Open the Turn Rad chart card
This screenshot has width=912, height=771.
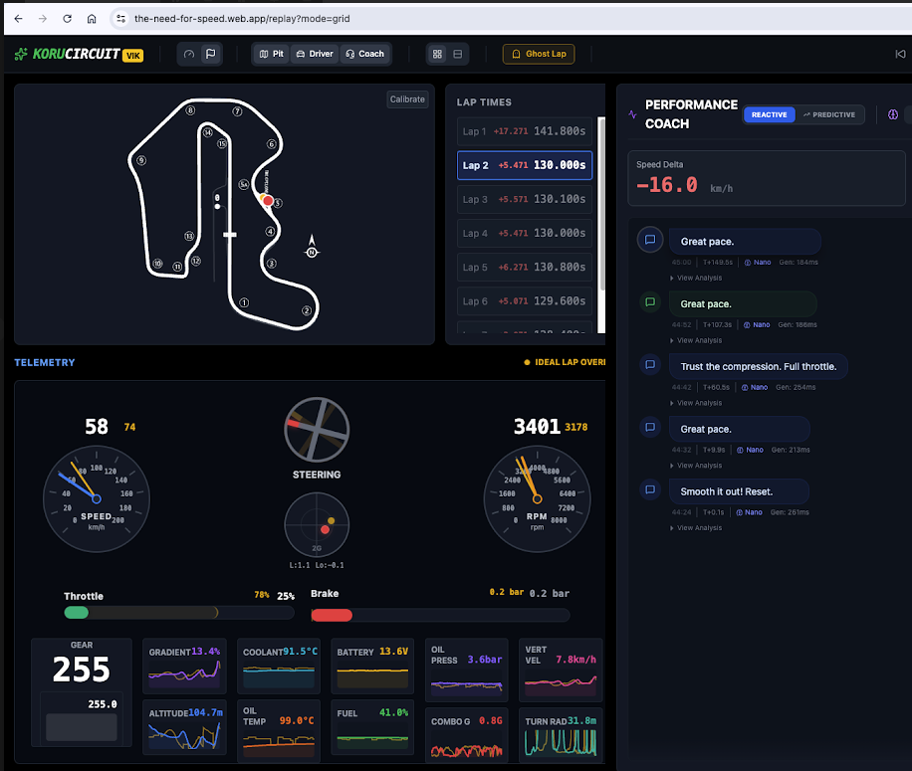(x=561, y=735)
